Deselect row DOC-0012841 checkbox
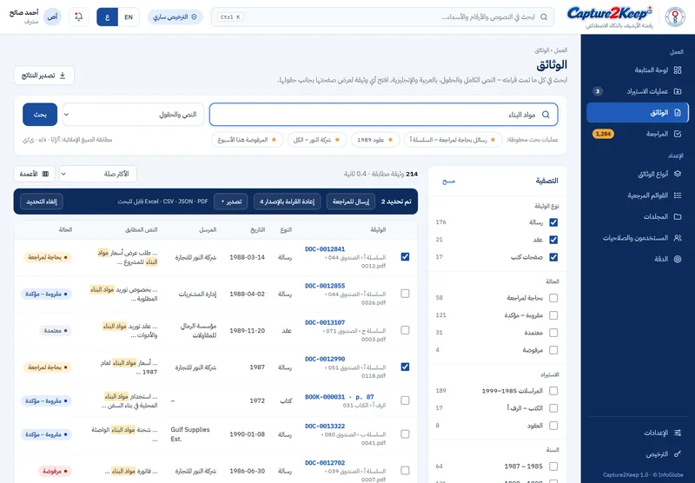The height and width of the screenshot is (483, 695). pyautogui.click(x=405, y=257)
